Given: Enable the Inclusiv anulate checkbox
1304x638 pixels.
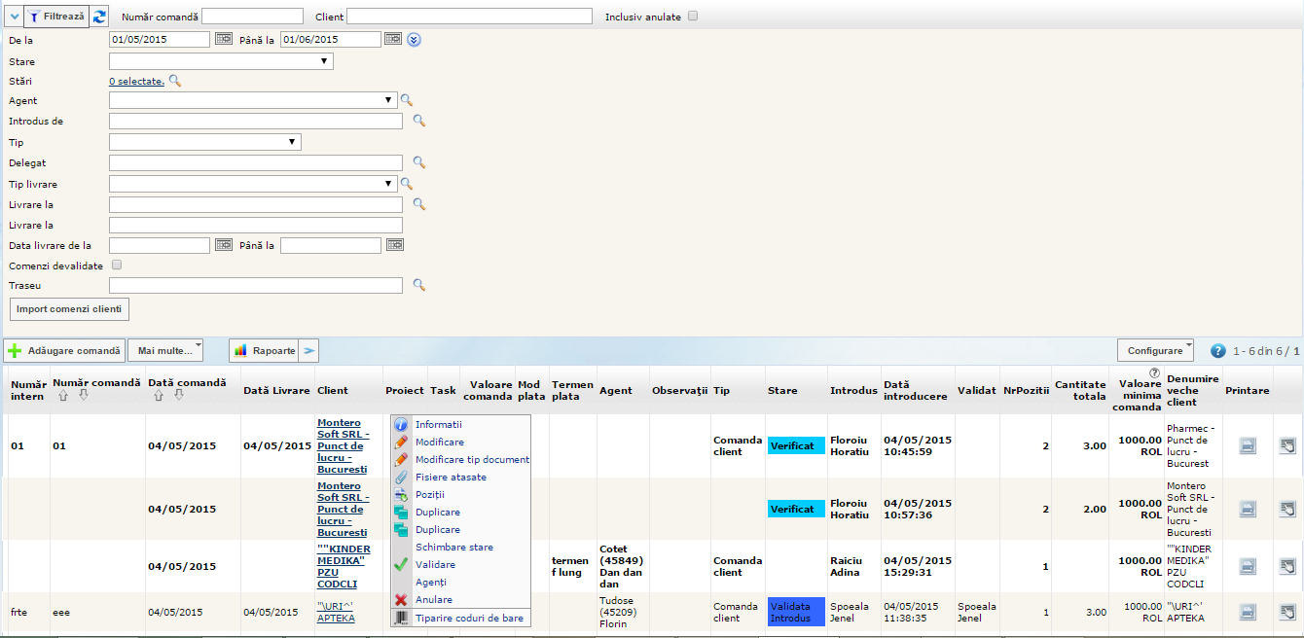Looking at the screenshot, I should click(x=693, y=17).
